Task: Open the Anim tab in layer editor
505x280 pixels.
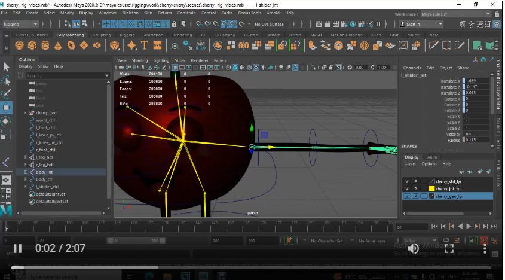Action: click(431, 157)
